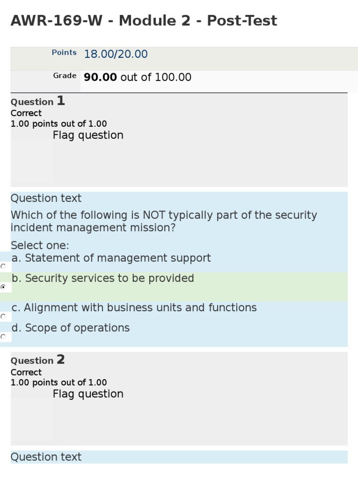This screenshot has height=477, width=358.
Task: Click the 'Question text' label at page bottom
Action: click(46, 457)
